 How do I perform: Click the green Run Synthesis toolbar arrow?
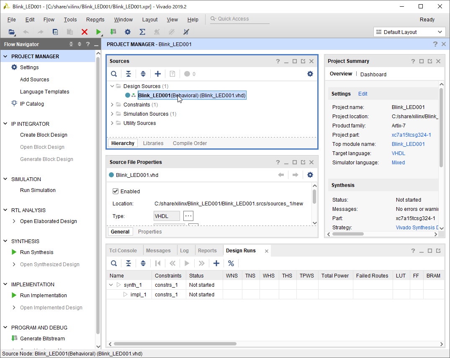98,32
